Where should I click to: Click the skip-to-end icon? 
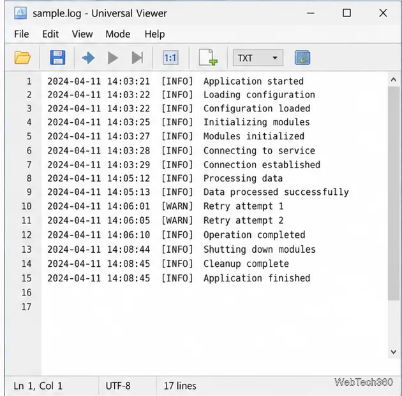click(137, 58)
